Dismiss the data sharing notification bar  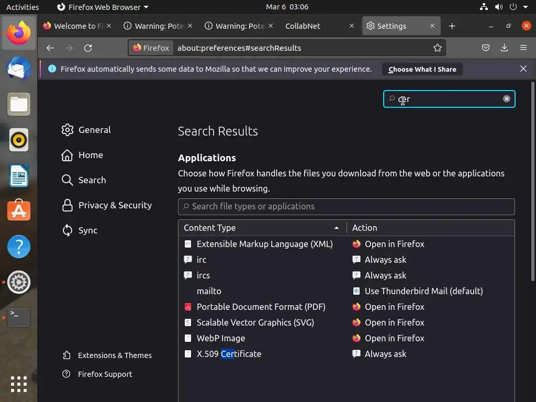523,69
